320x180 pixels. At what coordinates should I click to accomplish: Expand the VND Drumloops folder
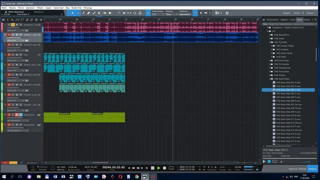pyautogui.click(x=269, y=60)
